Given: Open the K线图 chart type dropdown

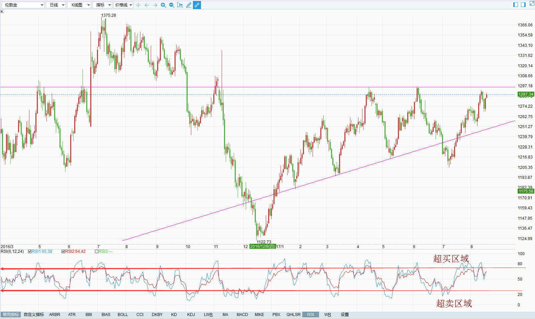Looking at the screenshot, I should pos(79,5).
